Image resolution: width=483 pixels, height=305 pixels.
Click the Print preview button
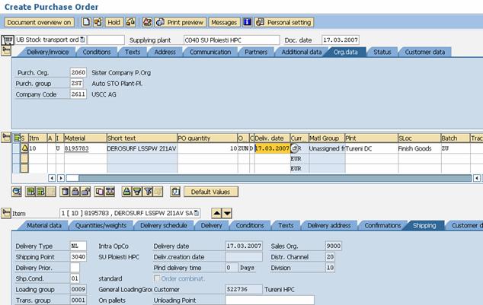click(x=179, y=23)
